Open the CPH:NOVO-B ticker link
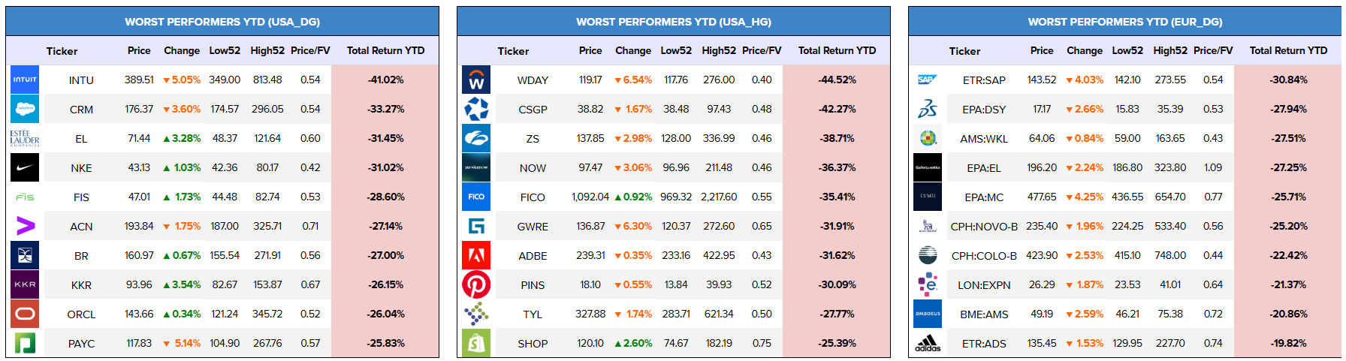 point(984,226)
